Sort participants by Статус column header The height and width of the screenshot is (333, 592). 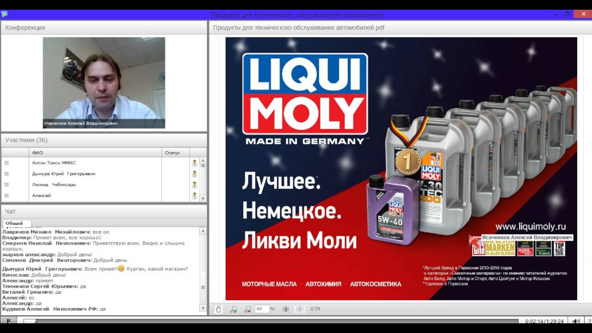[175, 153]
